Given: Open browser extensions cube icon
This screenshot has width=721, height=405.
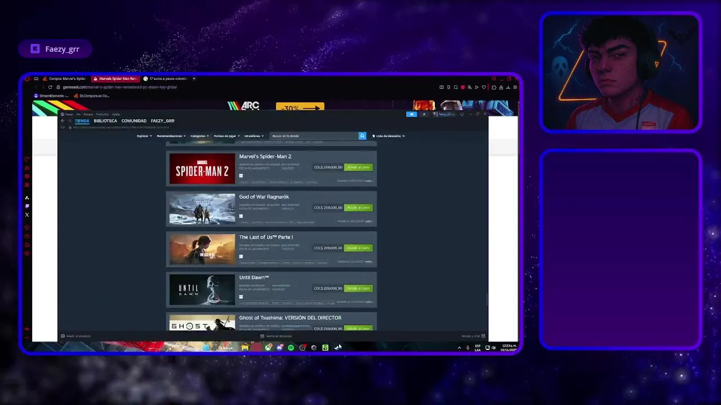Looking at the screenshot, I should tap(494, 87).
